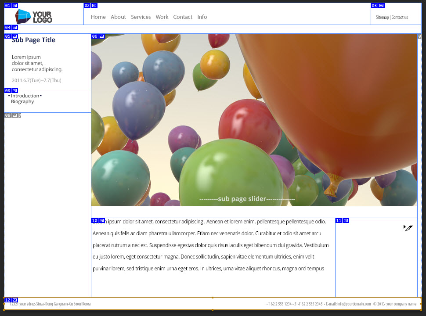Click the Info navigation item
Viewport: 426px width, 316px height.
point(202,17)
